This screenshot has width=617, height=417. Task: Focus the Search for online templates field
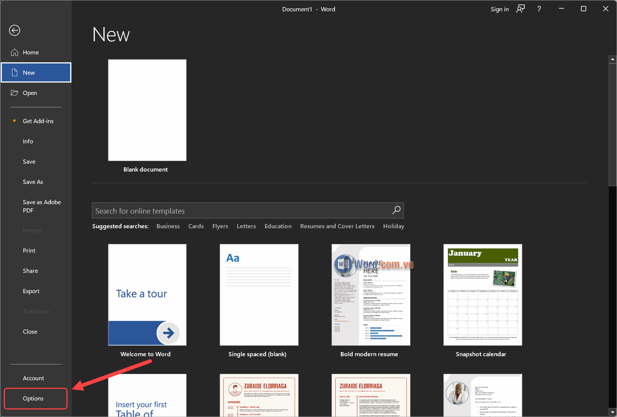248,211
